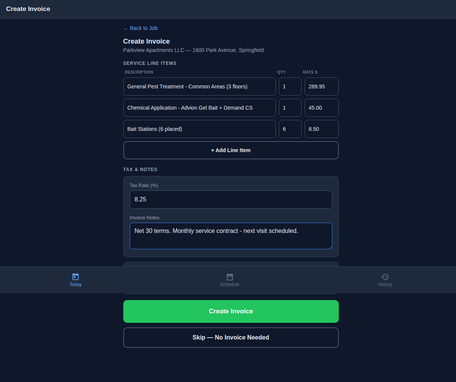Open the Schedule calendar icon
The image size is (456, 382).
click(x=230, y=277)
